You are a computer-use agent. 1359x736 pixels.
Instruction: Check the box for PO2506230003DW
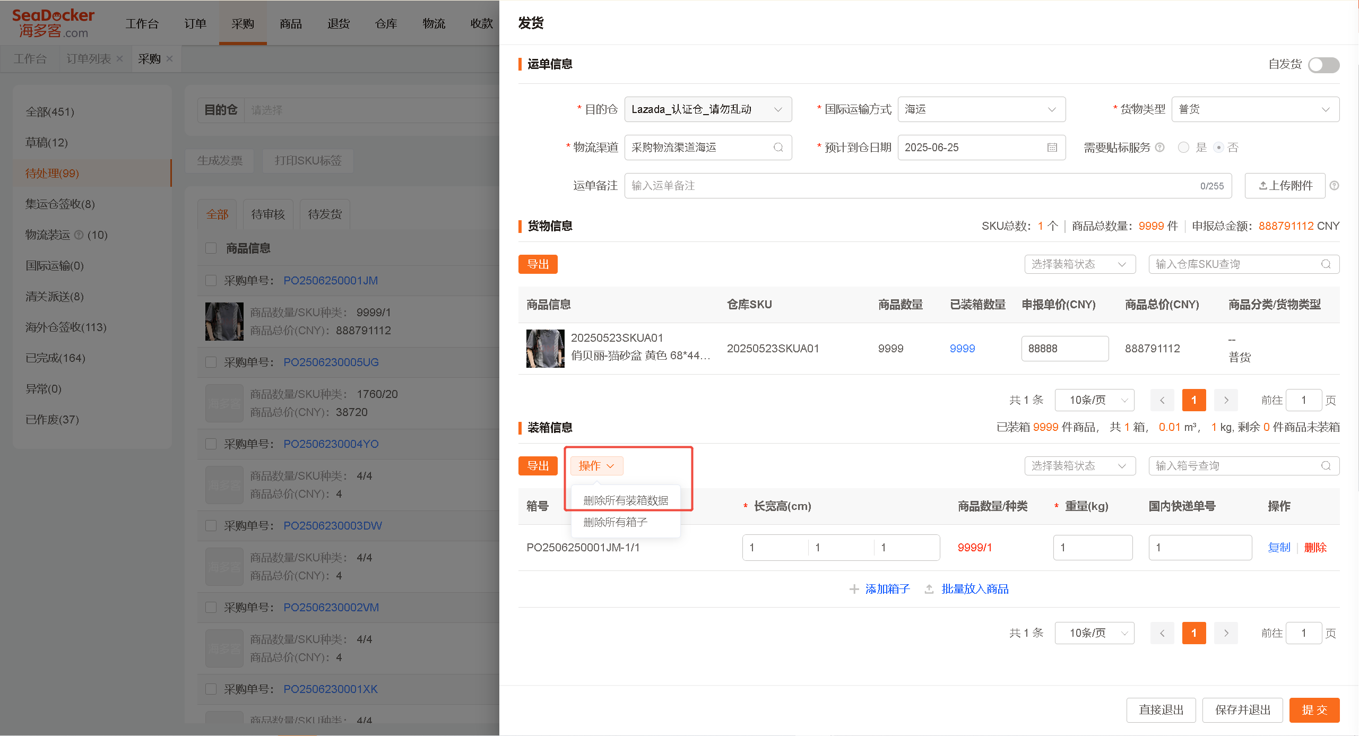tap(211, 525)
